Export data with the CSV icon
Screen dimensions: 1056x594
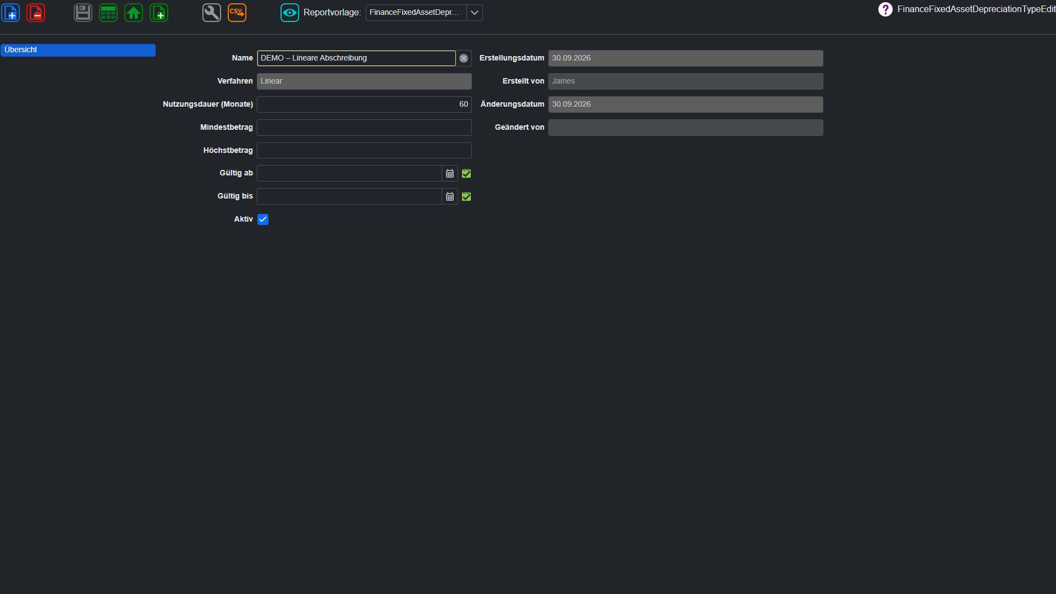[237, 13]
